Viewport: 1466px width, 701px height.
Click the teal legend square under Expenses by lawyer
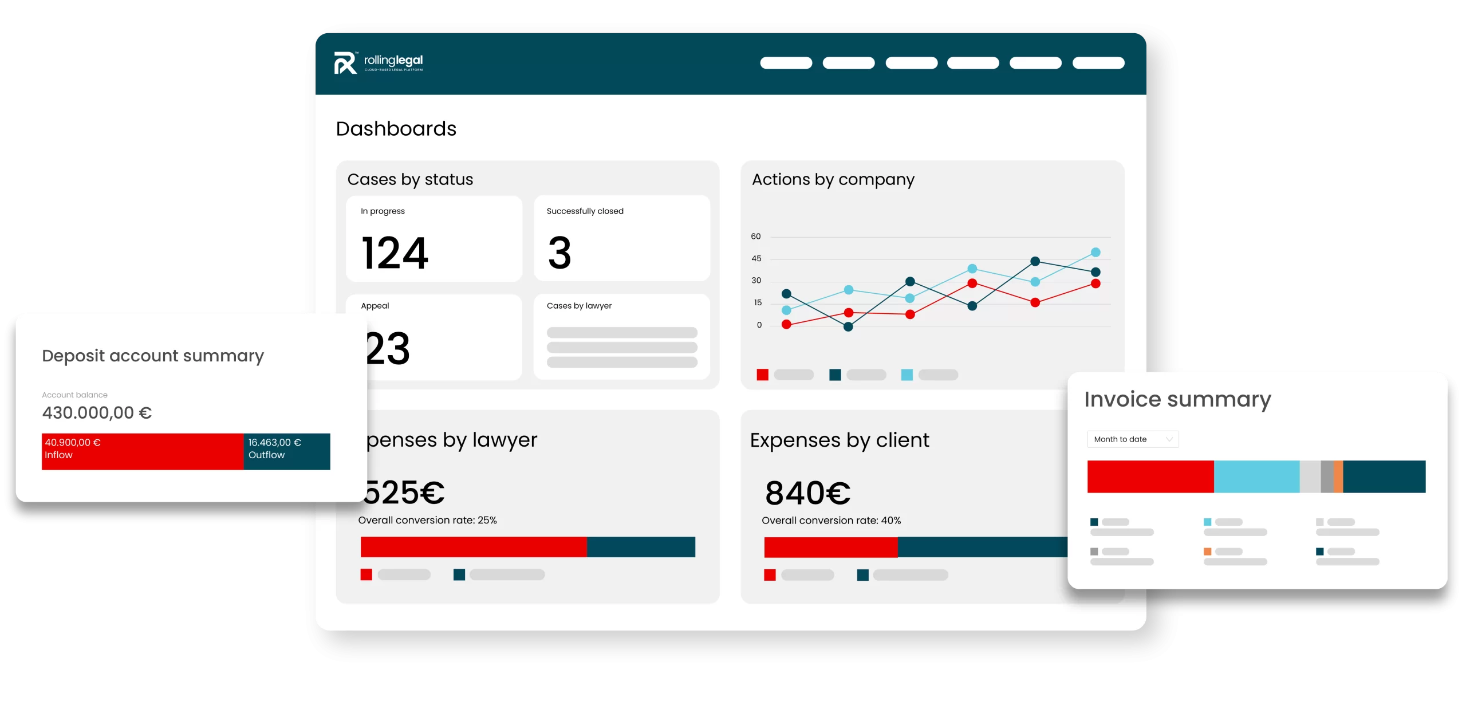pyautogui.click(x=459, y=574)
